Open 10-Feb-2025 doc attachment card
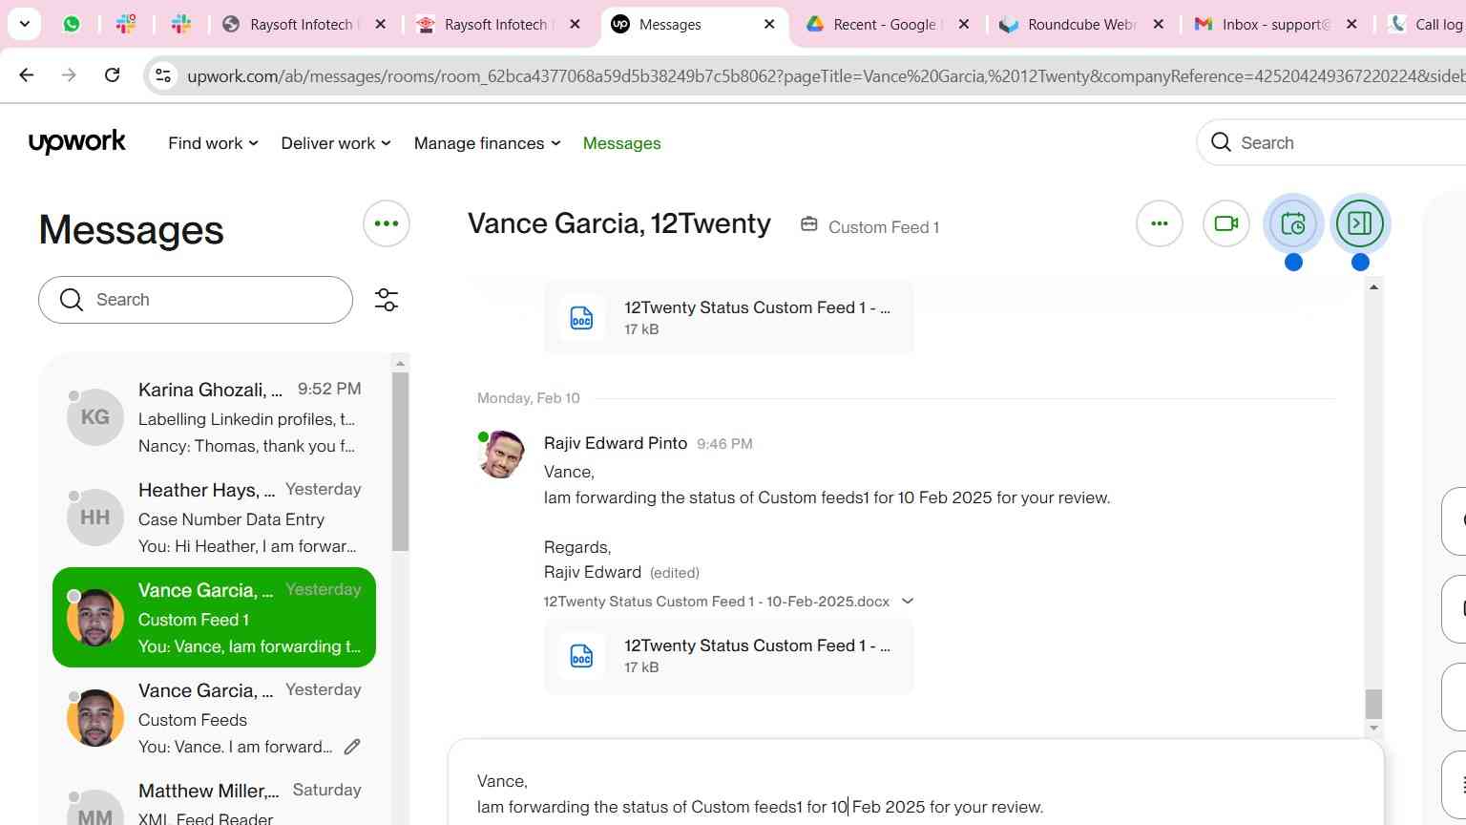The height and width of the screenshot is (825, 1466). click(x=729, y=656)
